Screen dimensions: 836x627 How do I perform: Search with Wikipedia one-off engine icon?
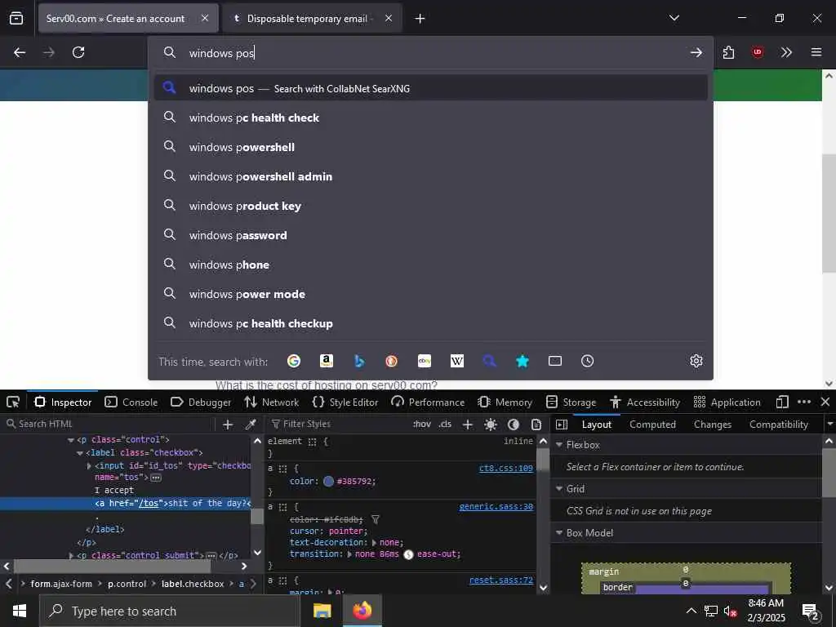pos(457,361)
